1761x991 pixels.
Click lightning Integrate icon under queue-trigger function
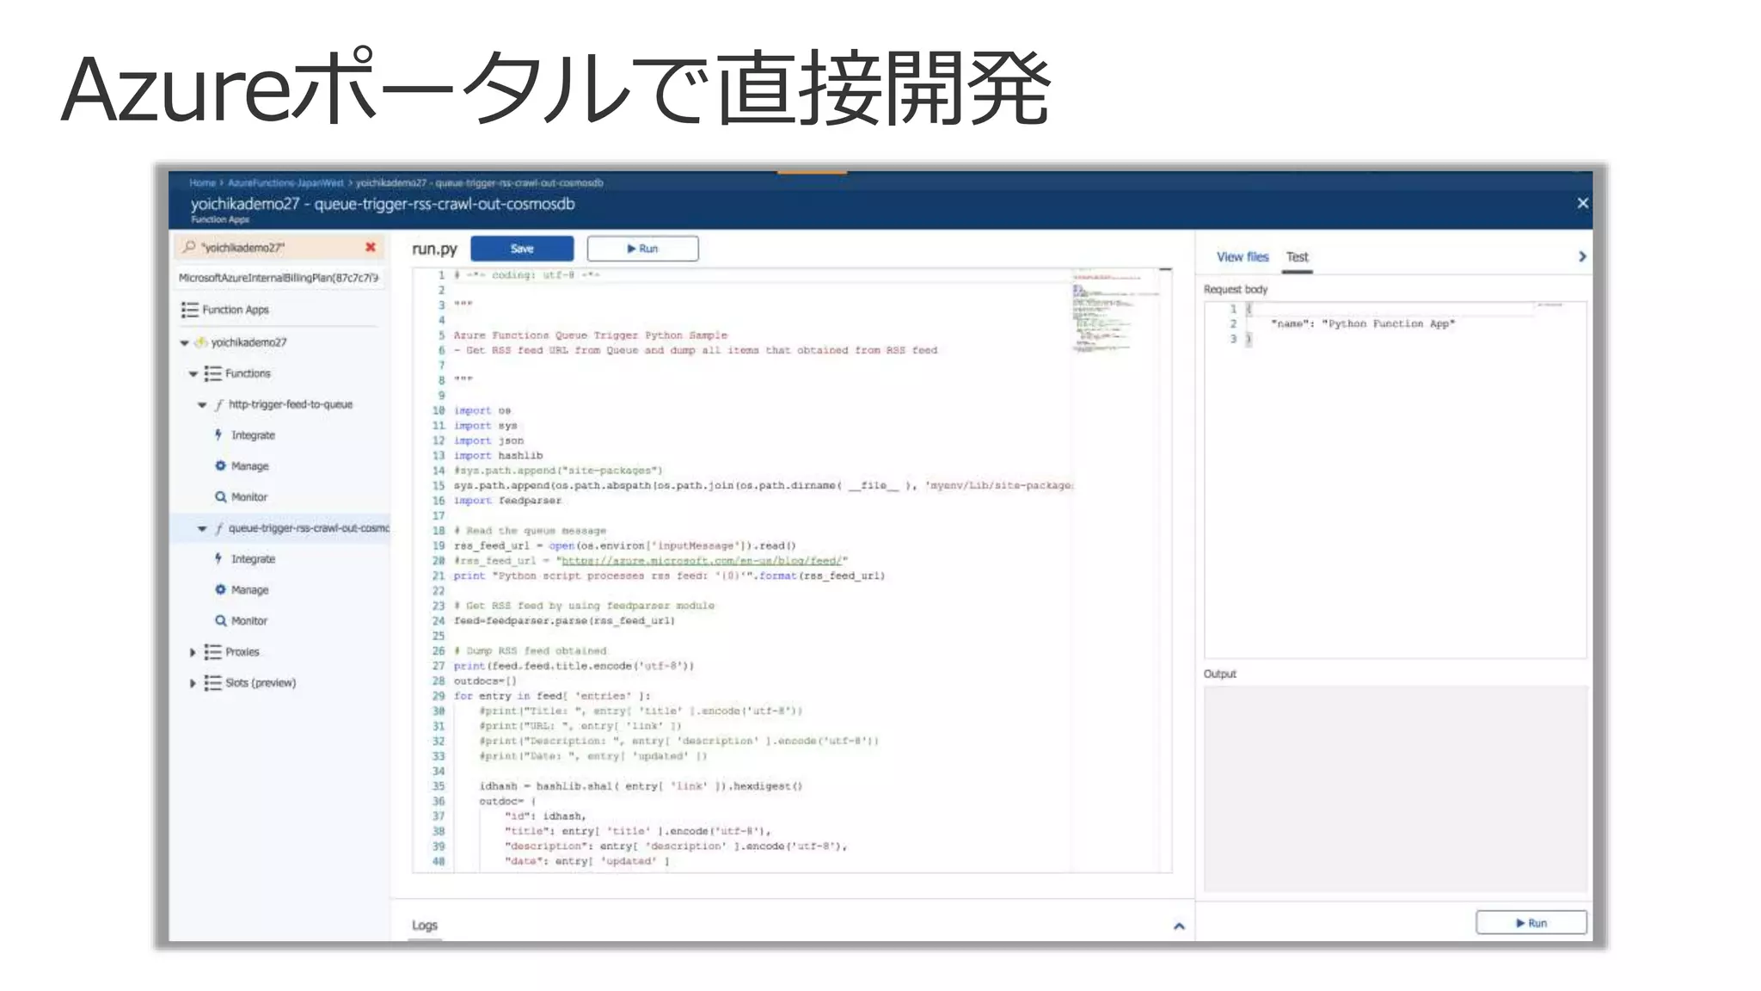pyautogui.click(x=218, y=559)
